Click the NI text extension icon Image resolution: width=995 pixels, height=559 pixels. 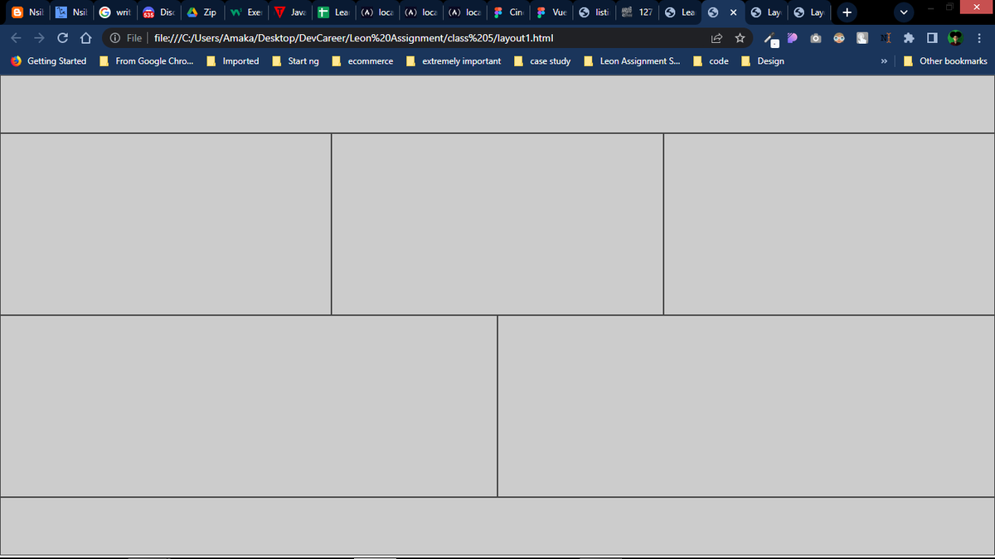(885, 38)
